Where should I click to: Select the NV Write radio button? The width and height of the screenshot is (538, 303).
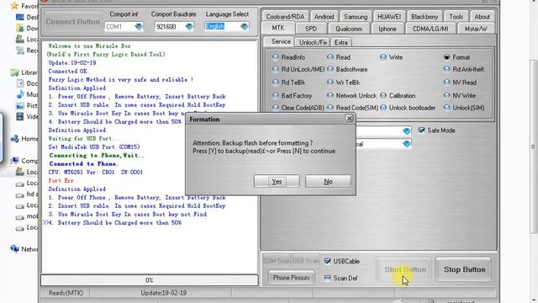(446, 95)
